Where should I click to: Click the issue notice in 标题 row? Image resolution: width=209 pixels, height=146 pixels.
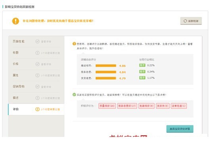pos(50,53)
